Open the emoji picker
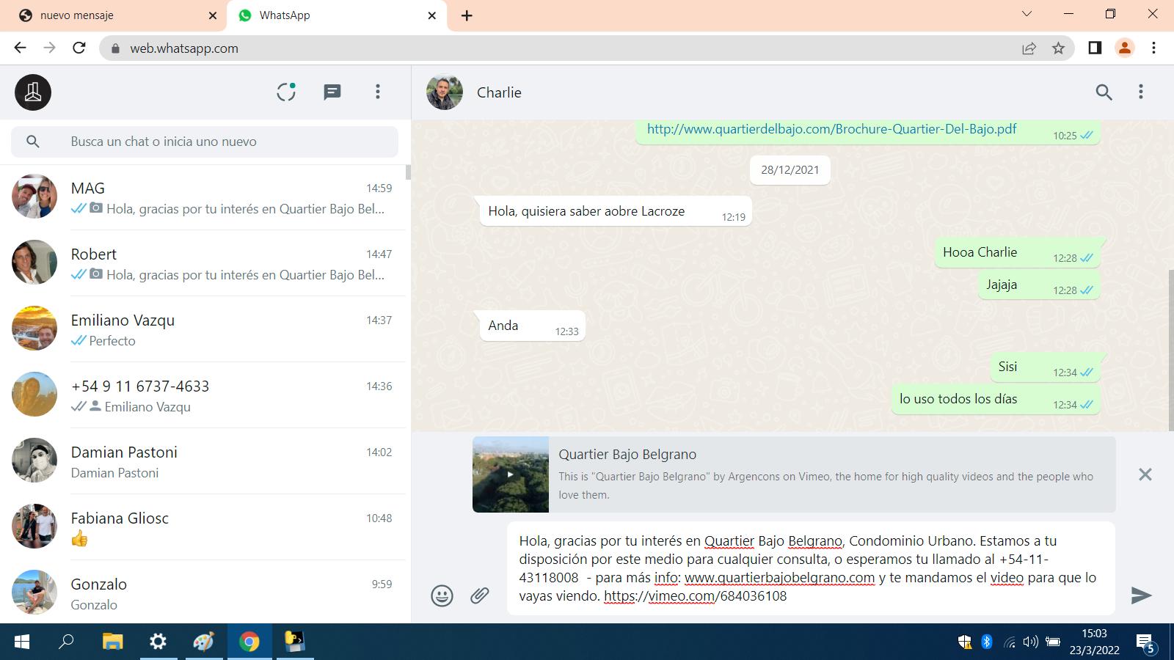 [442, 595]
